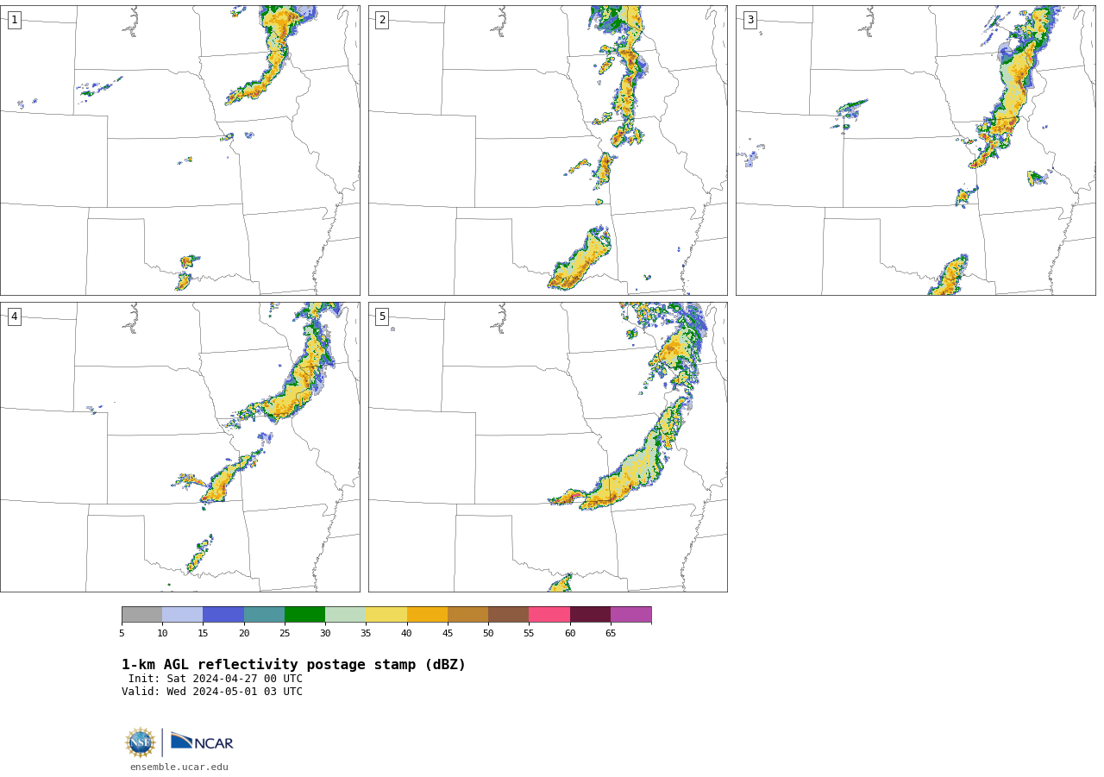This screenshot has height=777, width=1104.
Task: Click the ensemble.ucar.edu text
Action: coord(179,768)
